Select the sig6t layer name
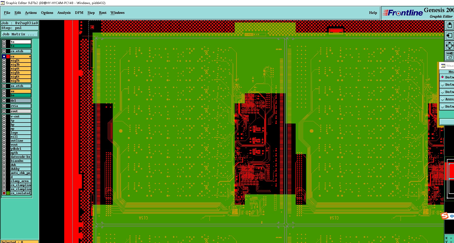The height and width of the screenshot is (243, 454). (20, 77)
